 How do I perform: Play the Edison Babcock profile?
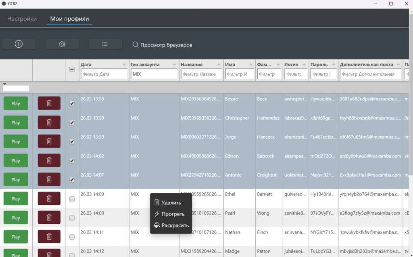pyautogui.click(x=16, y=160)
